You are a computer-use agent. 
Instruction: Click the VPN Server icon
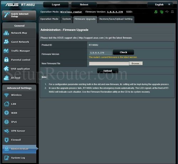tap(6, 131)
